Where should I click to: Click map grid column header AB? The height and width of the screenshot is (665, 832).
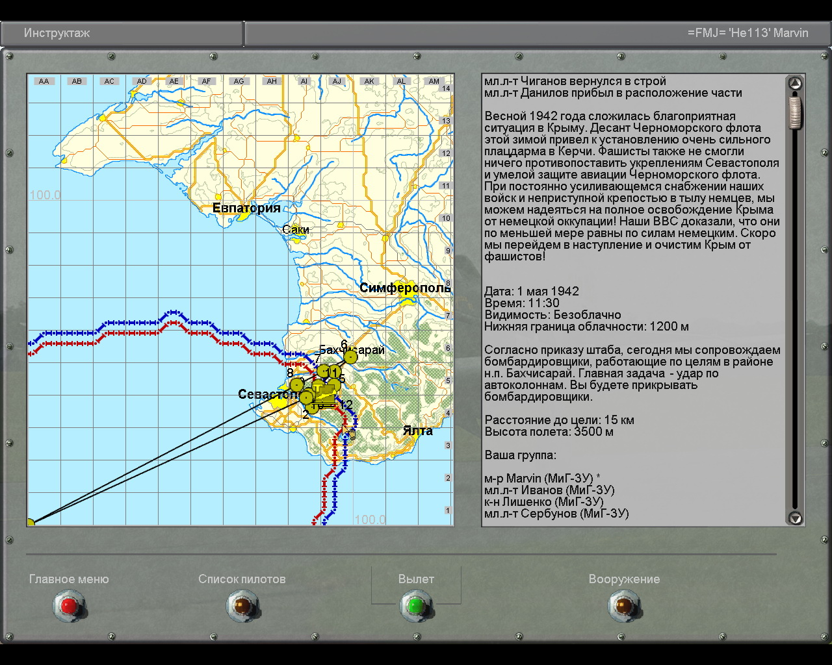77,81
